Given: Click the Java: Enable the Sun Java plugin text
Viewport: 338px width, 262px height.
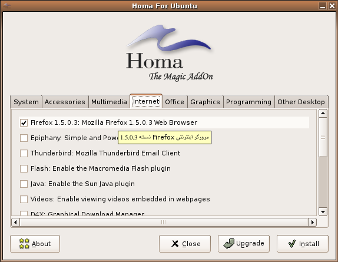Looking at the screenshot, I should click(82, 184).
